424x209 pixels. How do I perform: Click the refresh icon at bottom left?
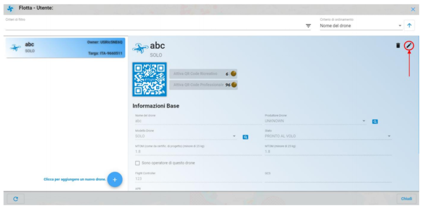pos(15,199)
